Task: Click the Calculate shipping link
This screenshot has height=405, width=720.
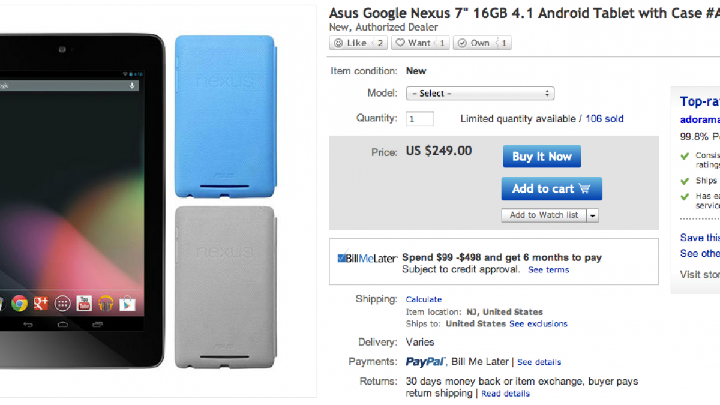Action: coord(424,299)
